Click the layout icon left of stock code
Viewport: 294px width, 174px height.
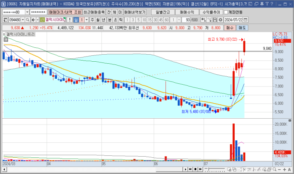5,20
